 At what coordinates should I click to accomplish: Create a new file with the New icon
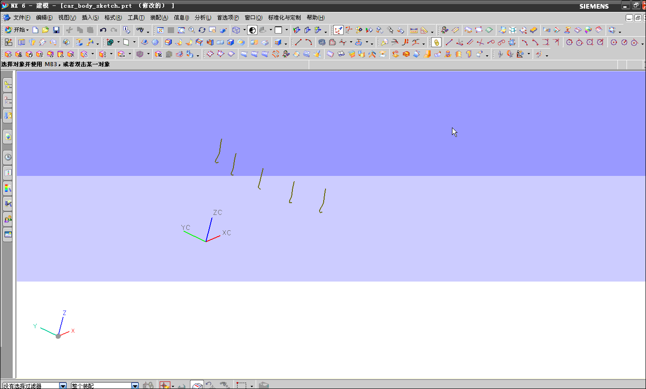click(x=35, y=30)
